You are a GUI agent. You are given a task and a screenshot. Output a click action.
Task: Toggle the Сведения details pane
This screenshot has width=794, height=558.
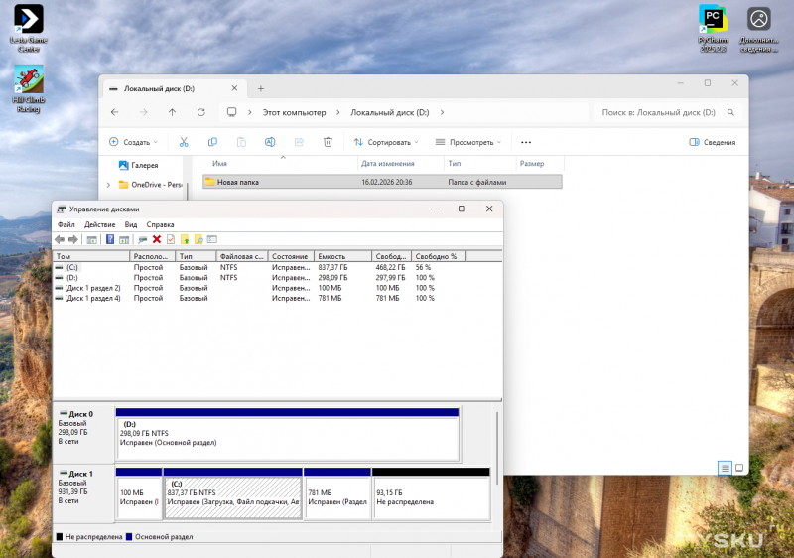pos(713,142)
